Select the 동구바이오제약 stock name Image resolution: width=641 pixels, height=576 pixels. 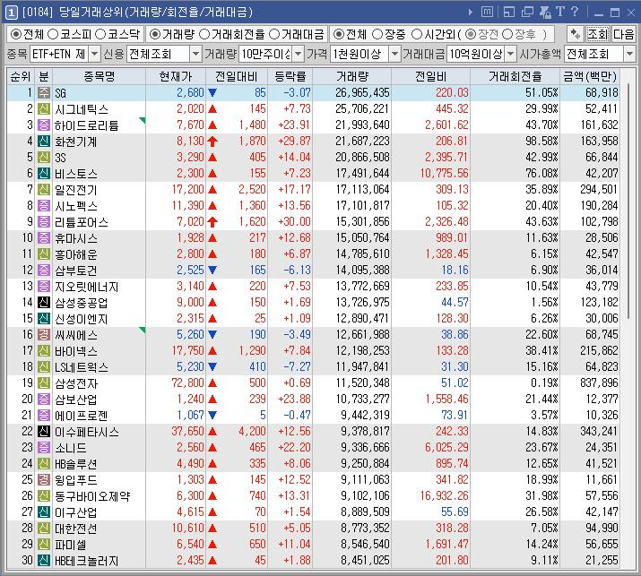92,496
